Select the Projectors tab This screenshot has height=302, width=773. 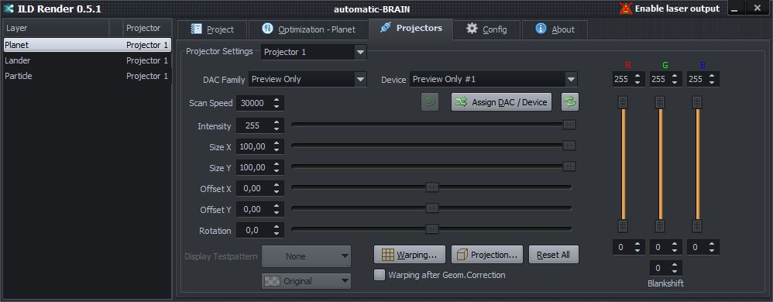point(411,28)
